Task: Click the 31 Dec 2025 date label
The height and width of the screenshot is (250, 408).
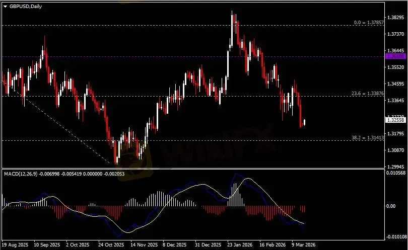Action: (208, 245)
